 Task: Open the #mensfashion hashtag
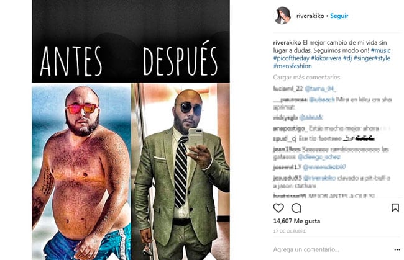coord(293,66)
